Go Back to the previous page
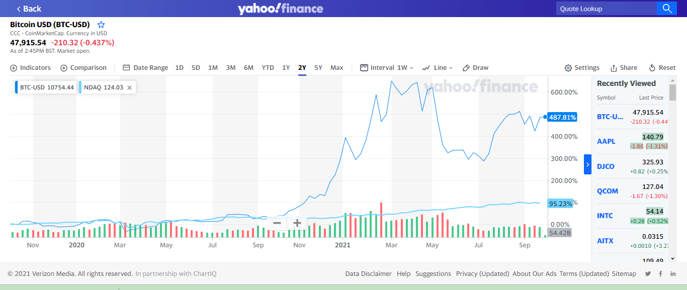The image size is (687, 290). pyautogui.click(x=29, y=9)
